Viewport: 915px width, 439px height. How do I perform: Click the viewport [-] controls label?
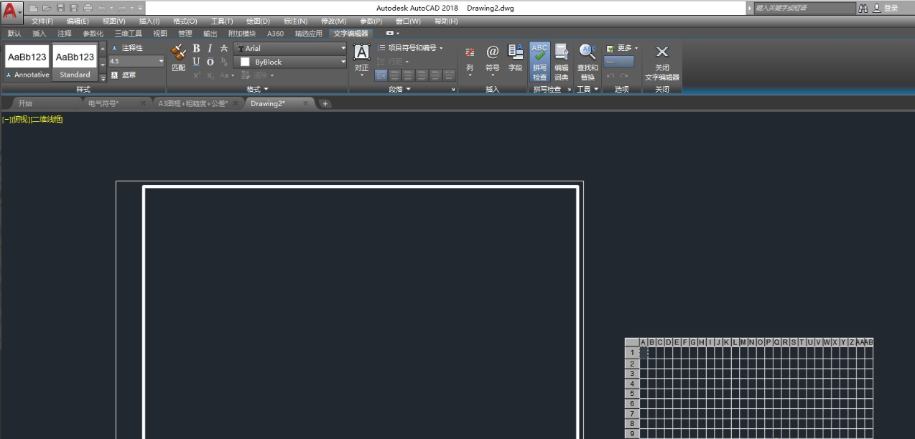pyautogui.click(x=6, y=119)
